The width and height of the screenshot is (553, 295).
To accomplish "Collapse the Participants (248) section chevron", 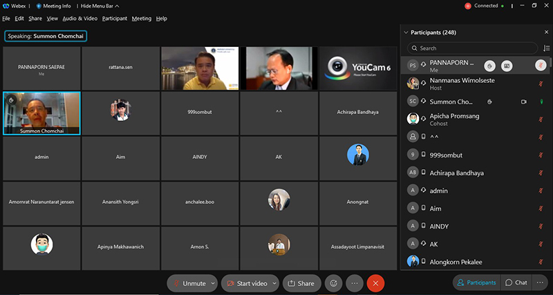I will coord(406,32).
